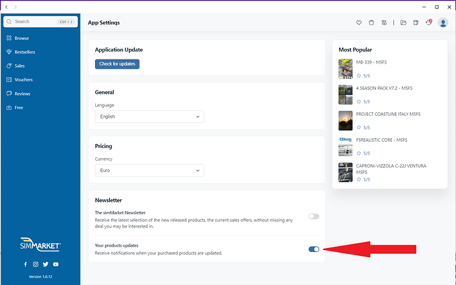Open the YouTube icon in sidebar
The height and width of the screenshot is (285, 456).
56,264
